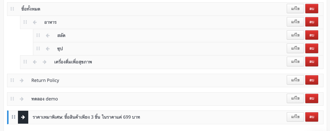Click drag handle icon for สลัด item
Image resolution: width=330 pixels, height=131 pixels.
tap(38, 35)
